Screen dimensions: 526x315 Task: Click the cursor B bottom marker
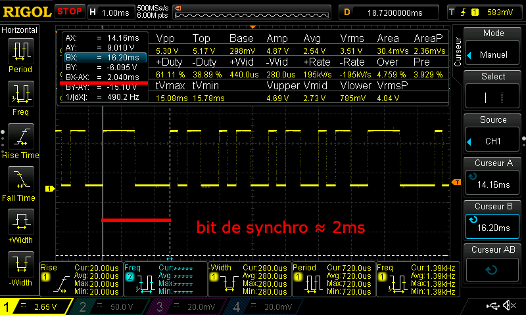tap(170, 259)
